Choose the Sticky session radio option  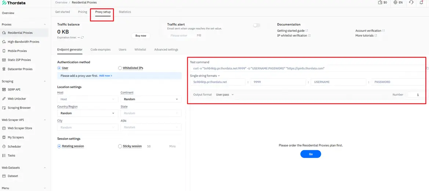(120, 146)
